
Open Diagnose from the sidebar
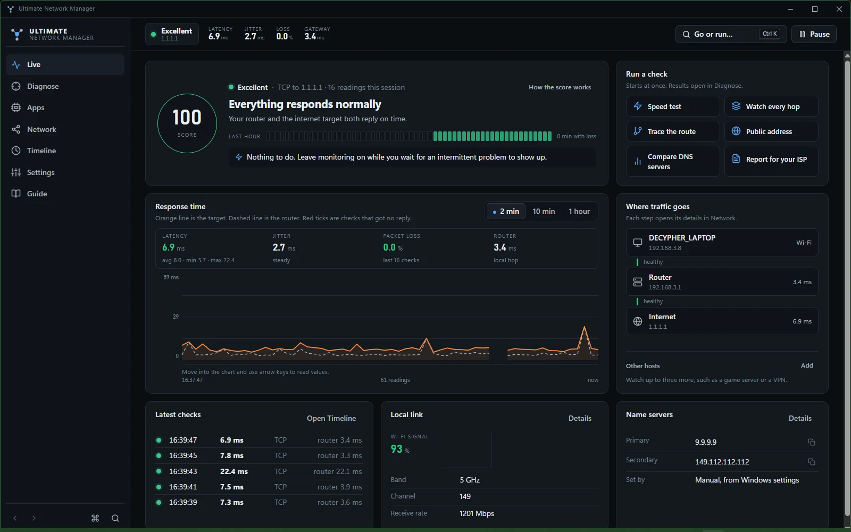click(65, 86)
